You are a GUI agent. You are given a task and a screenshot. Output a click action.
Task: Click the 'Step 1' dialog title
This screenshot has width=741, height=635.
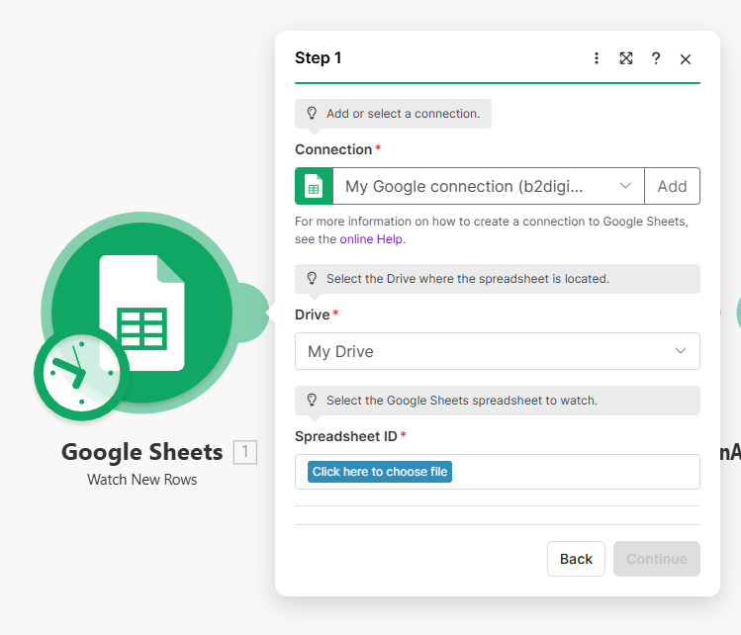(318, 58)
